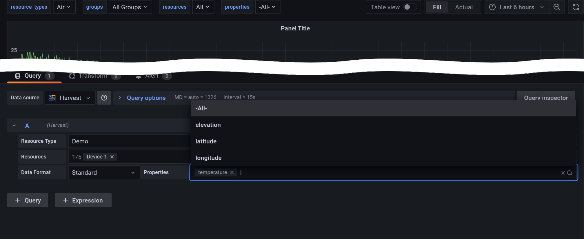The height and width of the screenshot is (239, 584).
Task: Refresh the dashboard data
Action: 576,7
